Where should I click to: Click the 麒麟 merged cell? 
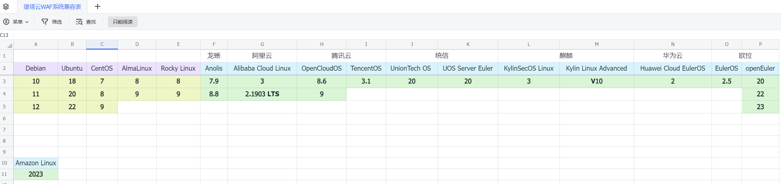click(566, 56)
